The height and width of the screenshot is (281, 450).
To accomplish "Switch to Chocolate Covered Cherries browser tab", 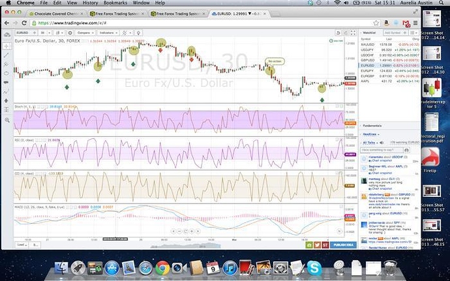I will click(55, 14).
